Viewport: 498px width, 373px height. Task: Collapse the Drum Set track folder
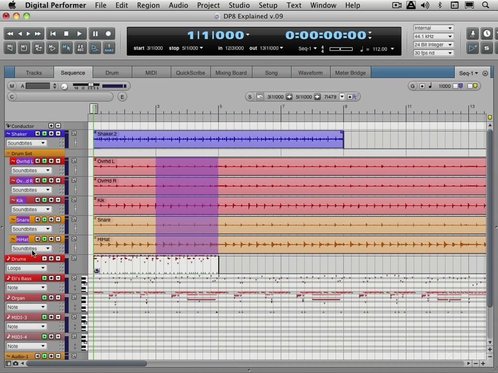[x=8, y=153]
